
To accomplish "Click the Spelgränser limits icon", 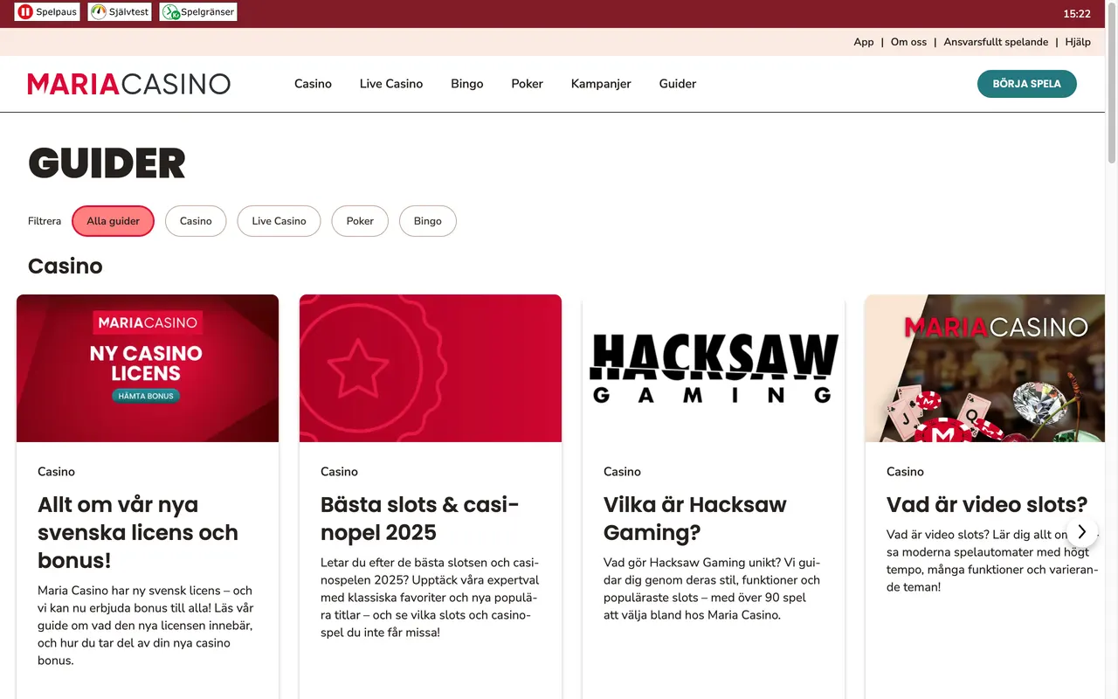I will [170, 12].
